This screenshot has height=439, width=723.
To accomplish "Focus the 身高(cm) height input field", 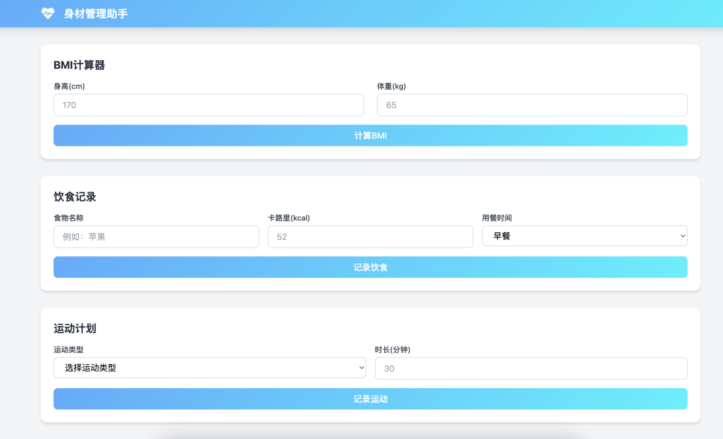I will click(x=208, y=105).
